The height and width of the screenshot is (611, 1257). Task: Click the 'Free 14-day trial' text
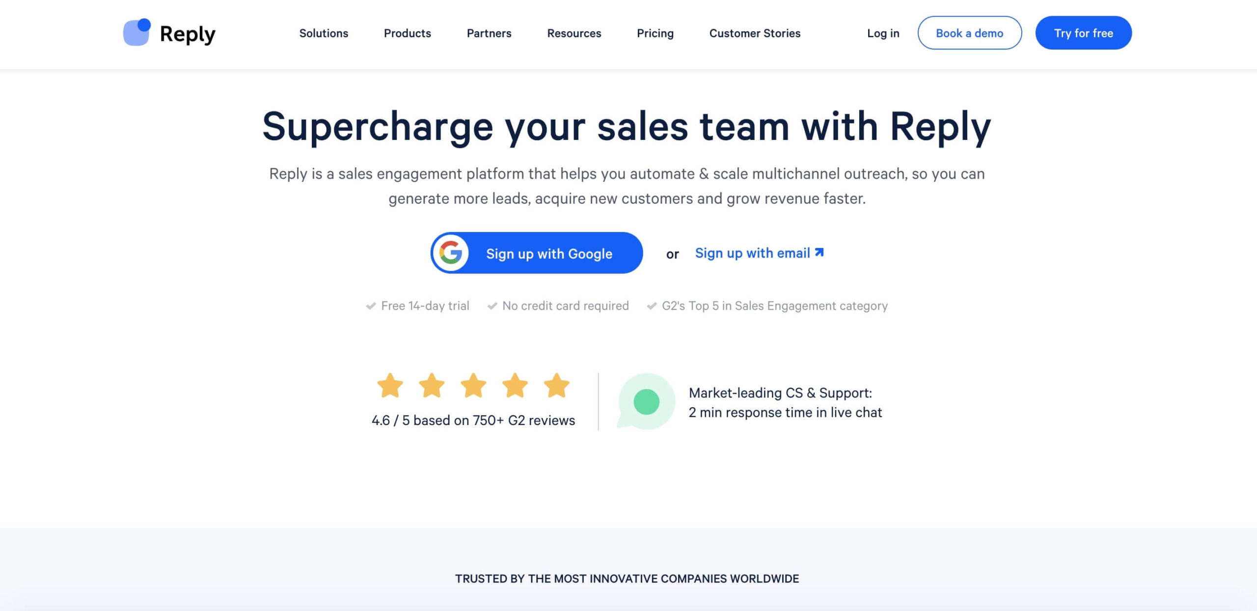pos(425,306)
